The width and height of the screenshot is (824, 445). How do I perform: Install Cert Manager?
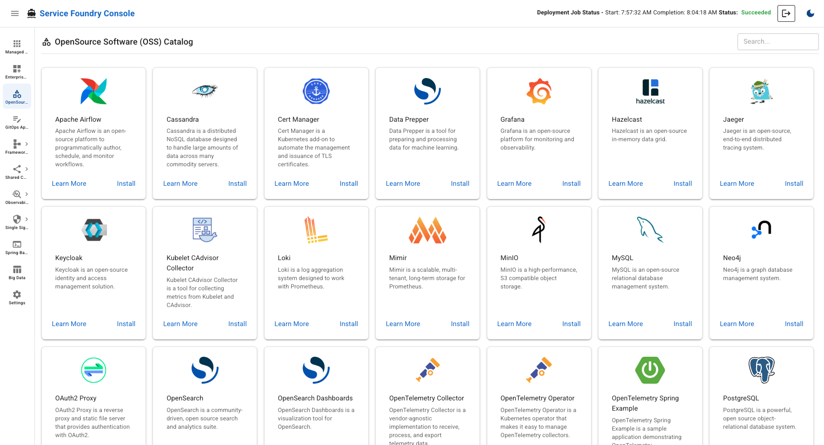tap(349, 183)
